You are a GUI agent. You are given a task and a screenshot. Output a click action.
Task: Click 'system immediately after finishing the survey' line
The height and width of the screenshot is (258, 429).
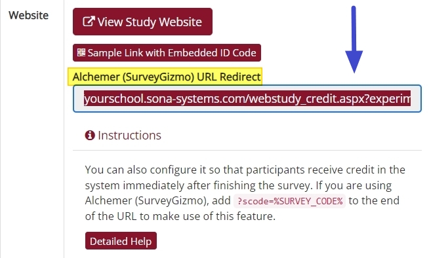coord(199,186)
